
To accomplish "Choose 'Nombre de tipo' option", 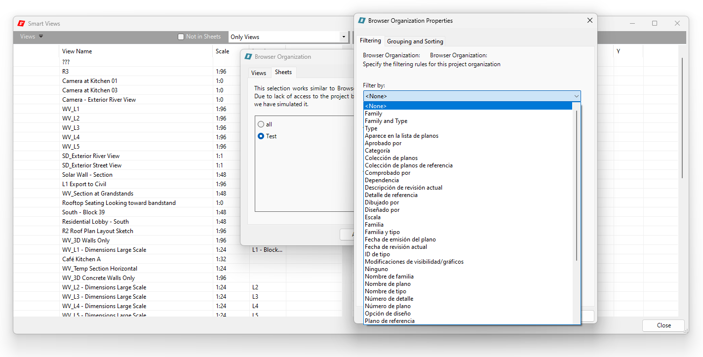I will point(468,291).
